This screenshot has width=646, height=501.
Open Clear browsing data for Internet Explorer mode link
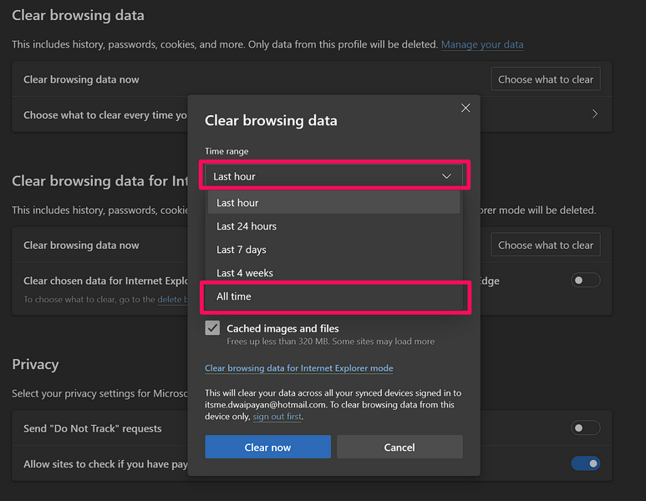click(x=298, y=368)
